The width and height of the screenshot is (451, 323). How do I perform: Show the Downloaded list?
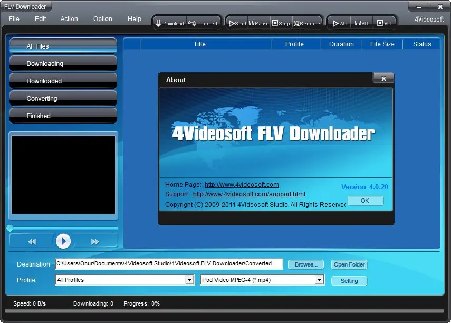(63, 81)
